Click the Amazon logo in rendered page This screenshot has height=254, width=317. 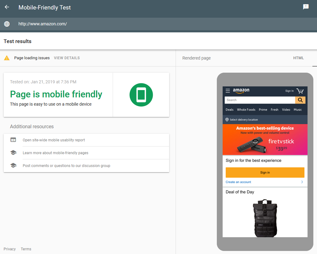tap(241, 91)
